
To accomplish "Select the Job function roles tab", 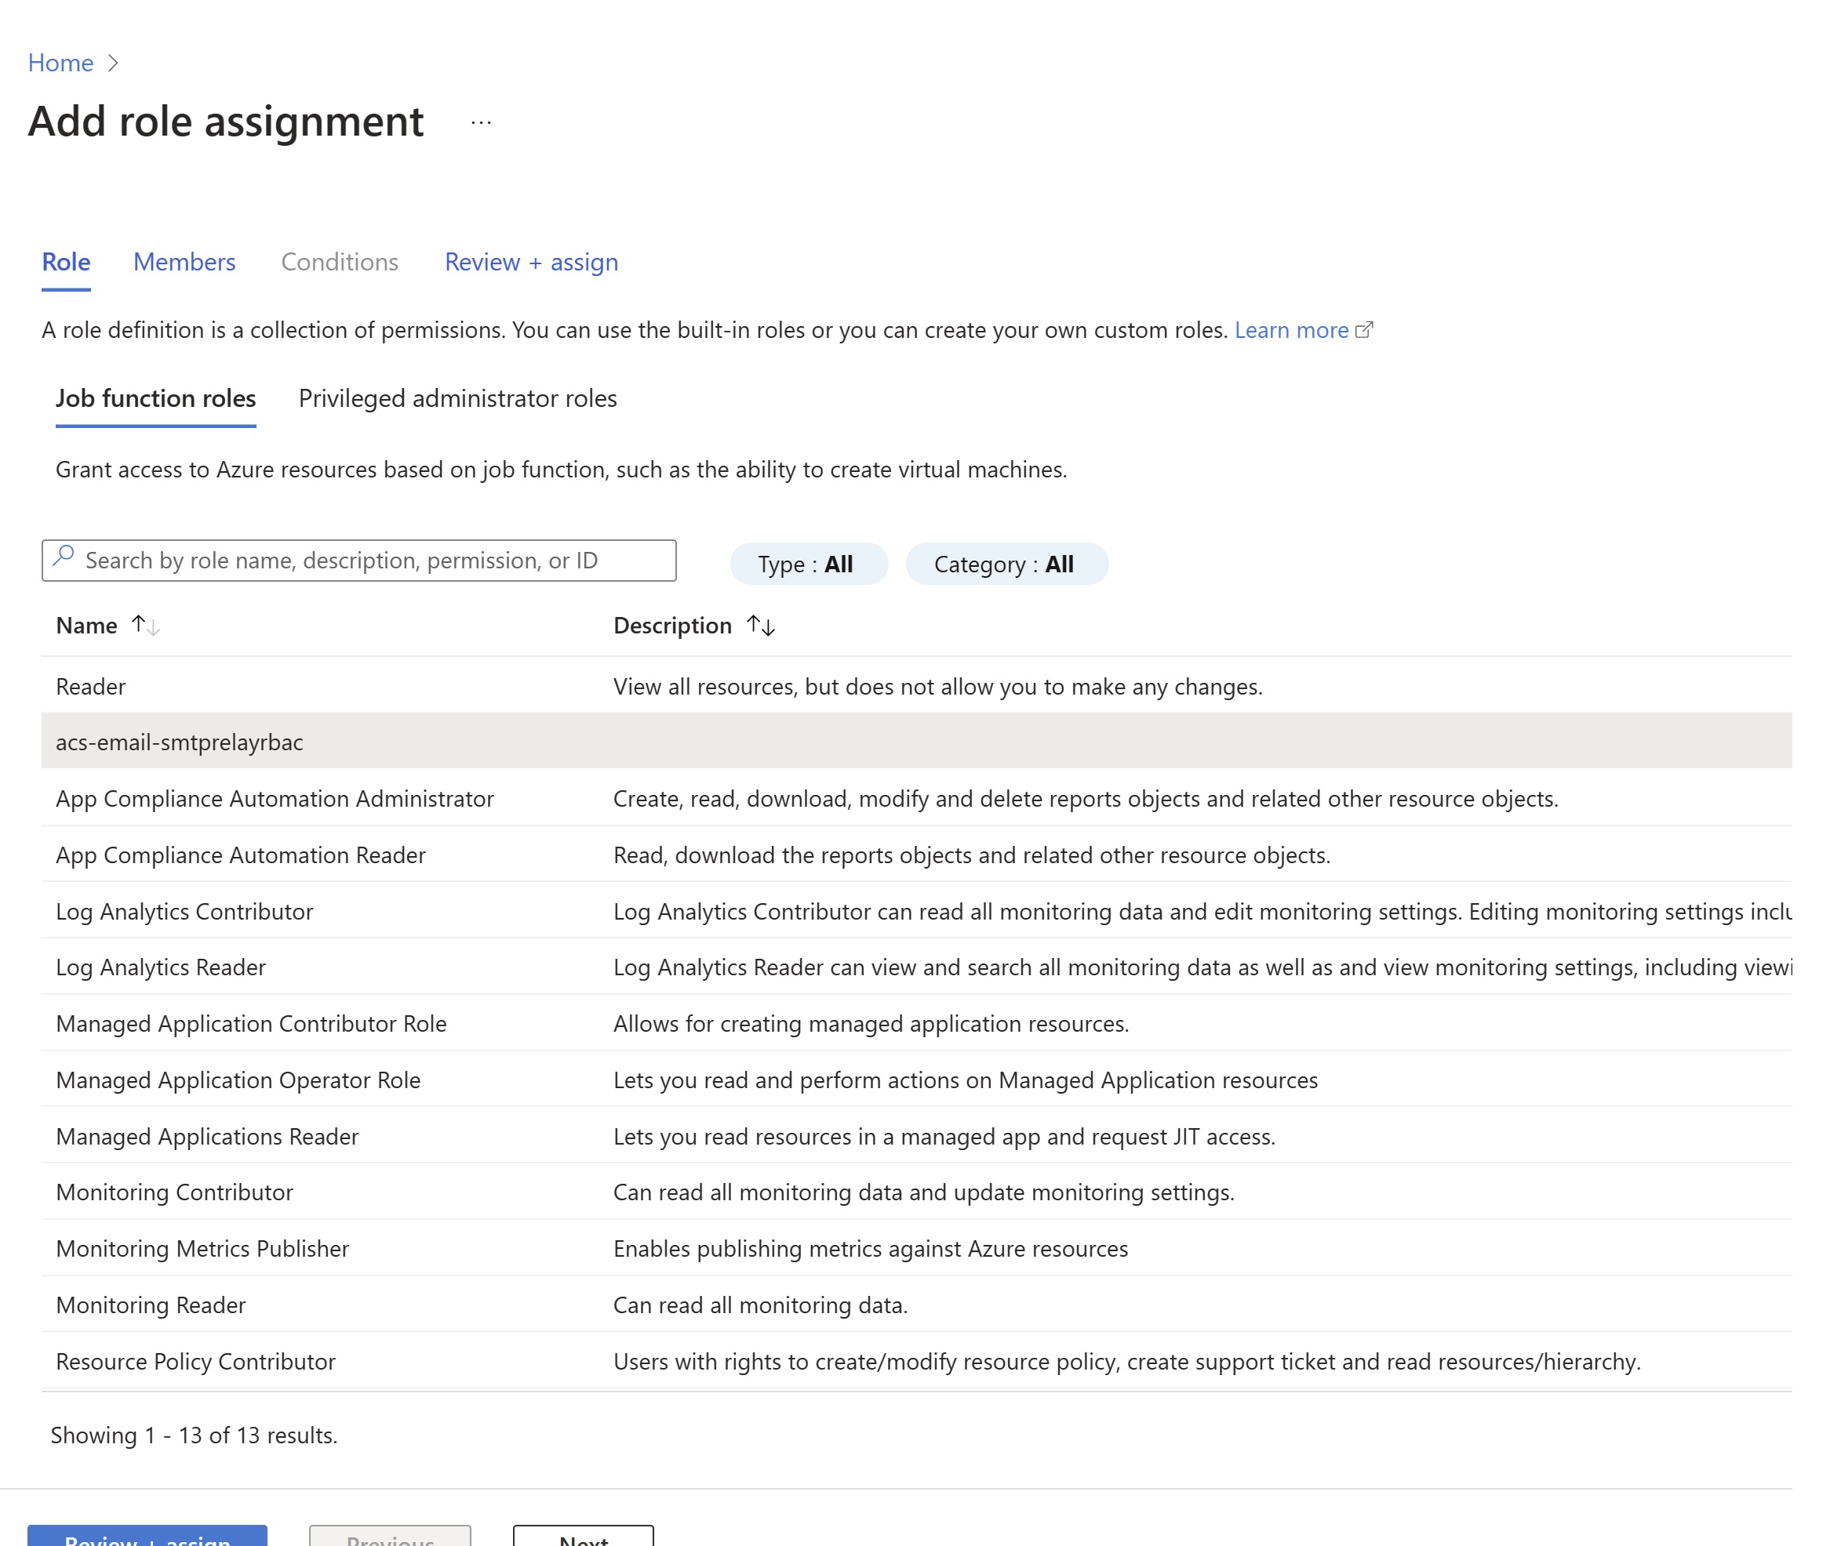I will click(x=156, y=399).
